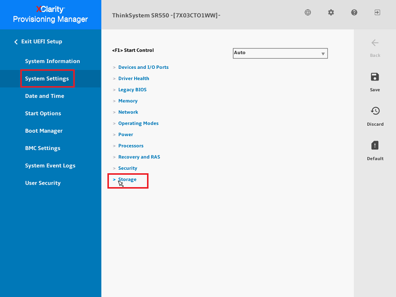Open BMC Settings from sidebar
The width and height of the screenshot is (396, 297).
(x=43, y=148)
